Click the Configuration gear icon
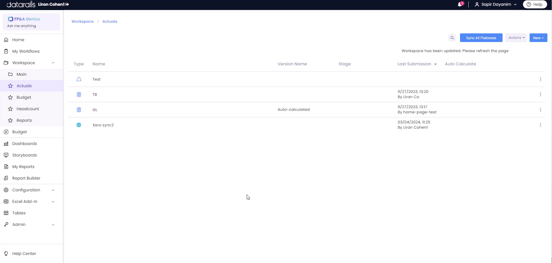The image size is (552, 263). (x=6, y=190)
